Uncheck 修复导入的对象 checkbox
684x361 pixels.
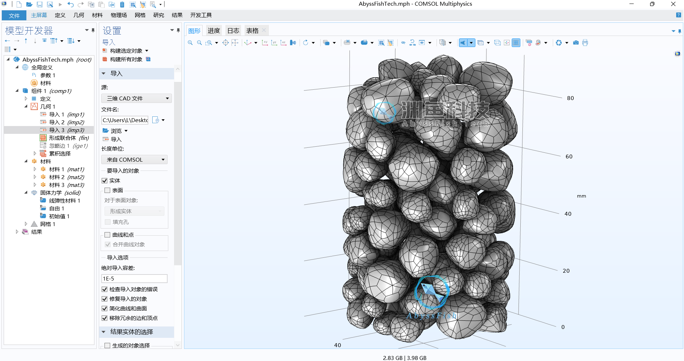105,299
